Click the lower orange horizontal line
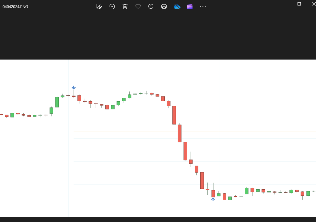Image resolution: width=316 pixels, height=222 pixels. 194,178
